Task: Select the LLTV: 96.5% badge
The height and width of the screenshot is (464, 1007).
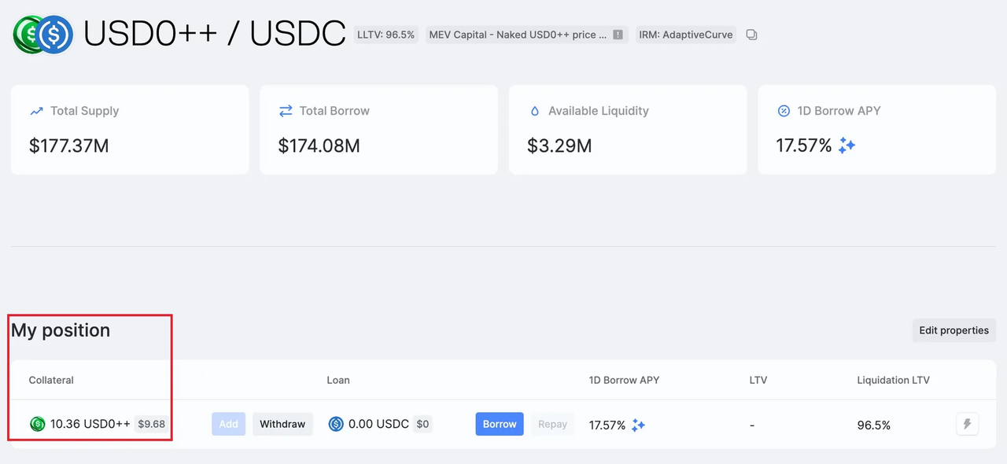Action: (385, 35)
